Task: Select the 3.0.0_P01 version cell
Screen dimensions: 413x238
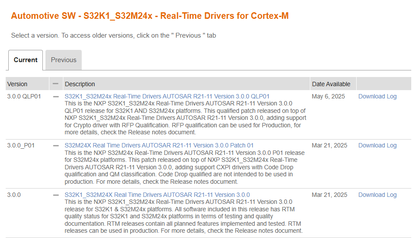Action: (x=21, y=146)
